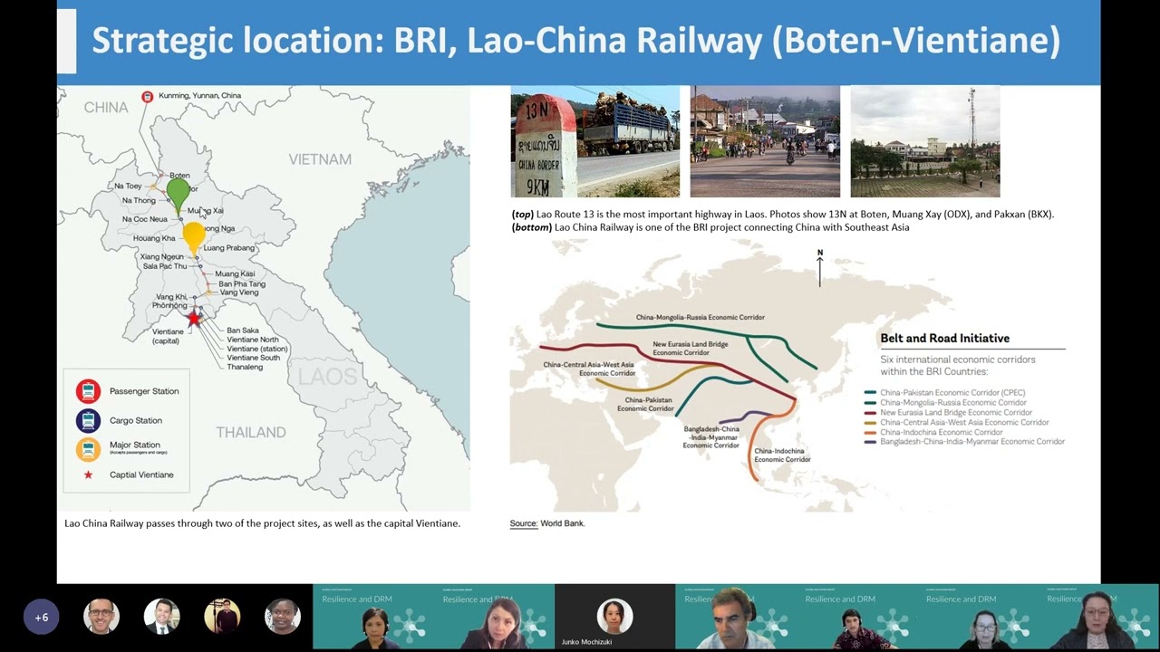
Task: Click the 'Vientiane North' station label
Action: tap(253, 340)
